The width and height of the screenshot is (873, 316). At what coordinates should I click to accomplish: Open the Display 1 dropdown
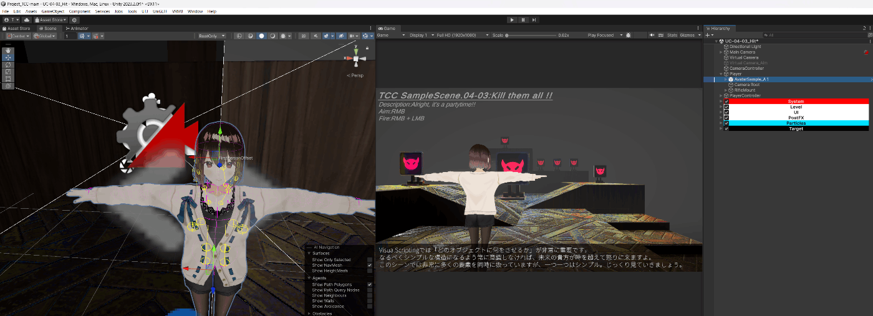pyautogui.click(x=422, y=35)
